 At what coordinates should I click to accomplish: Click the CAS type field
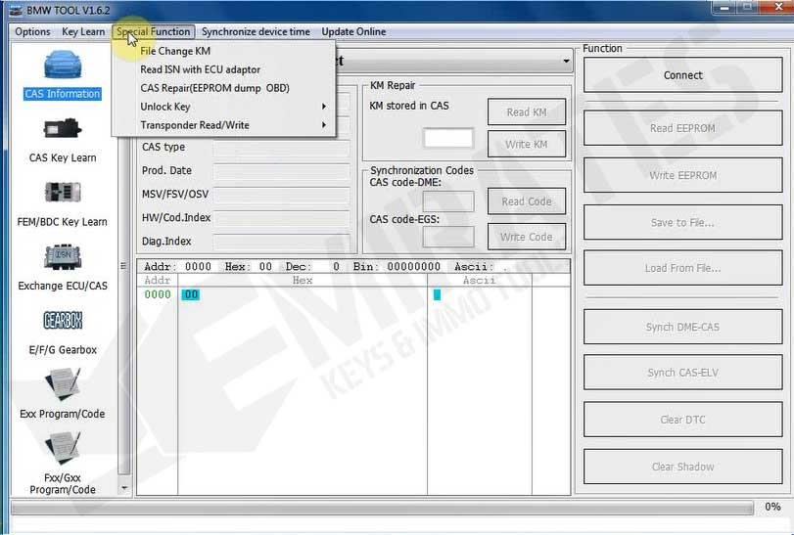281,148
